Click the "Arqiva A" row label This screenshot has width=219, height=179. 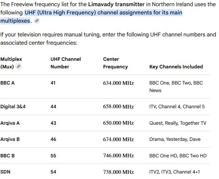pyautogui.click(x=10, y=123)
